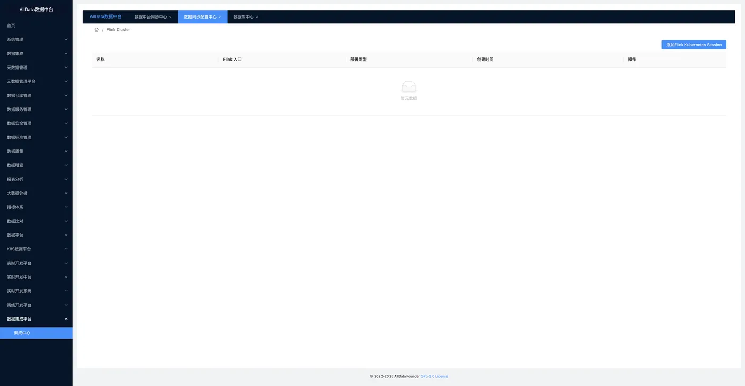The width and height of the screenshot is (745, 386).
Task: Open the GPL-3.0 License link
Action: (x=434, y=376)
